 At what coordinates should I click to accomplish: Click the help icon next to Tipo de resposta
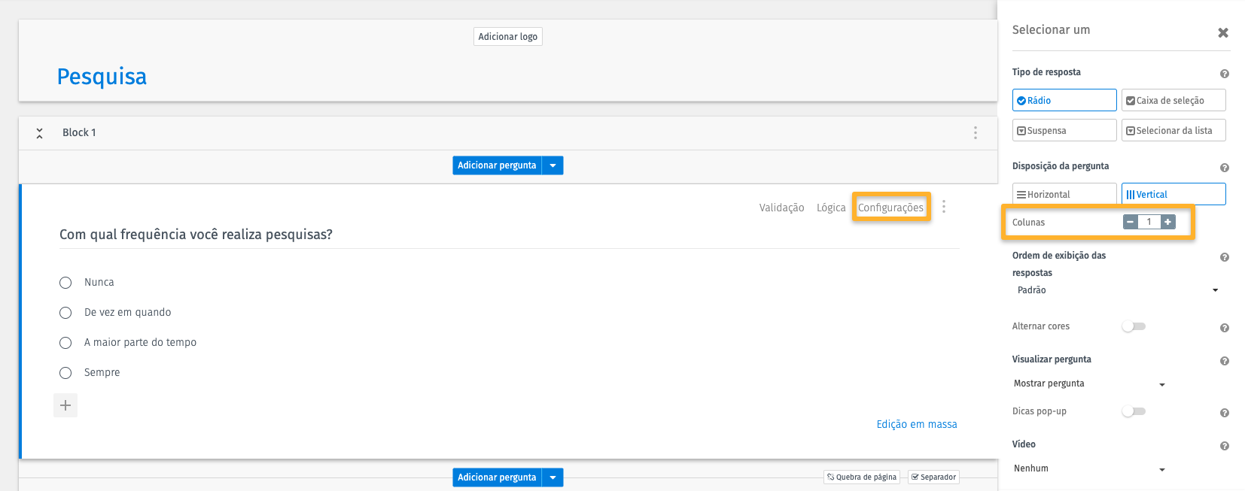(1224, 74)
